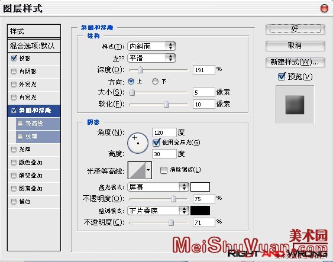Click the angle dial in the shading section

click(x=138, y=143)
